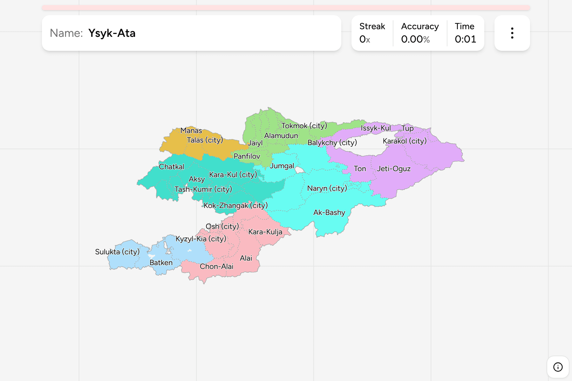This screenshot has width=572, height=381.
Task: Select Osh (city) on the map
Action: coord(222,226)
